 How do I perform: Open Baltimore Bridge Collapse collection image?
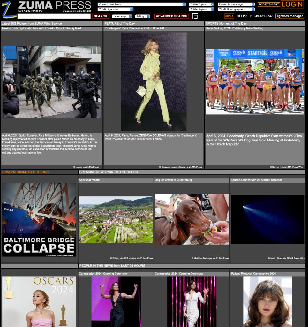pyautogui.click(x=39, y=220)
